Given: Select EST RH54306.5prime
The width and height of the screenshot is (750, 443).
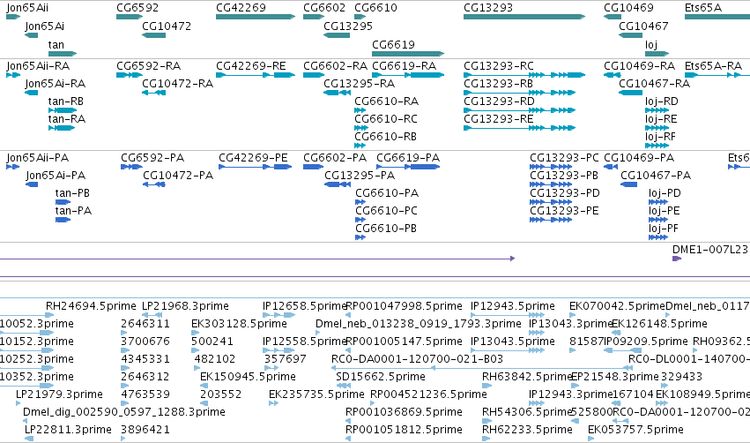Looking at the screenshot, I should [527, 412].
